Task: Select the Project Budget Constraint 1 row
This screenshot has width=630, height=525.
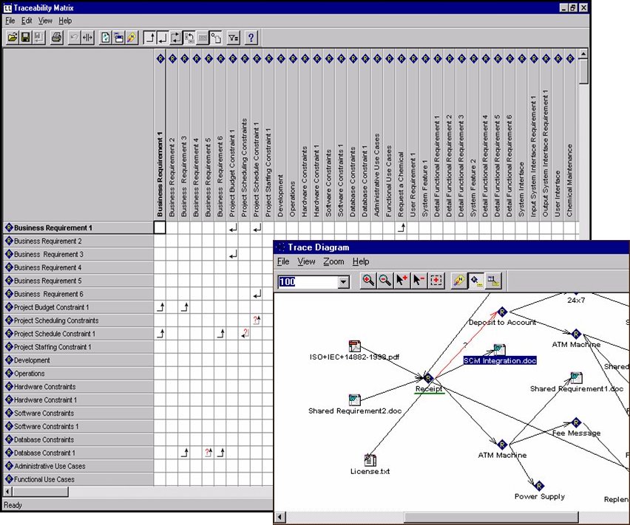Action: tap(78, 307)
